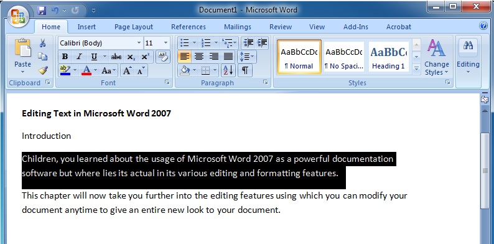Open Paste options dropdown arrow
The height and width of the screenshot is (244, 494).
(22, 72)
